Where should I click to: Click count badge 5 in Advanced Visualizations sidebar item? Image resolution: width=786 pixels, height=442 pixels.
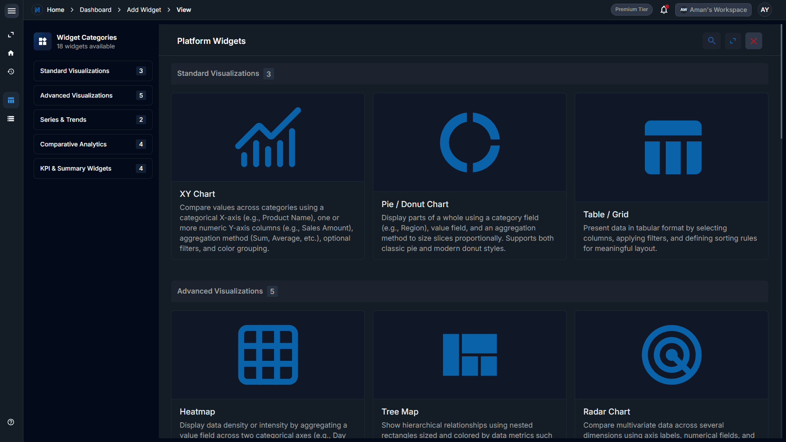pyautogui.click(x=141, y=96)
